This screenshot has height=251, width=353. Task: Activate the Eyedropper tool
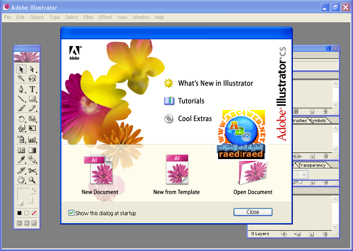pyautogui.click(x=21, y=160)
